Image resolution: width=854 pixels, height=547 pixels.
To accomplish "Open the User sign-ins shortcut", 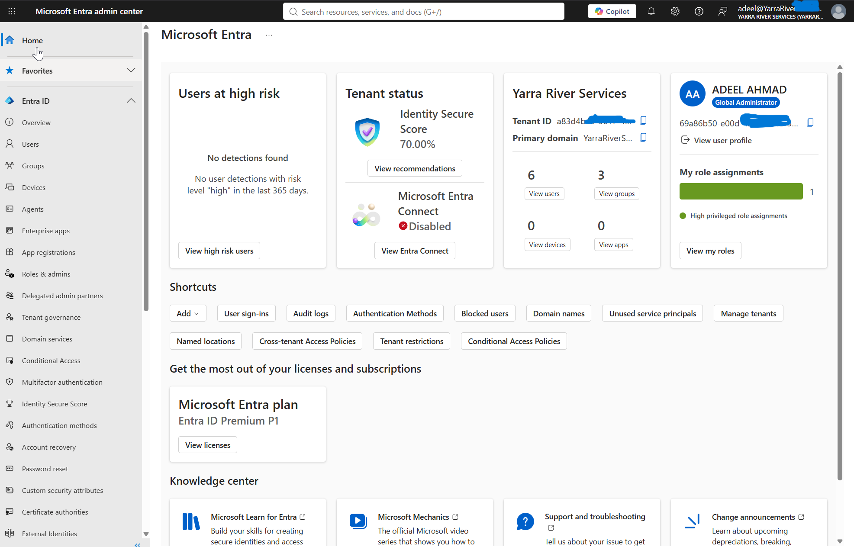I will click(x=246, y=313).
